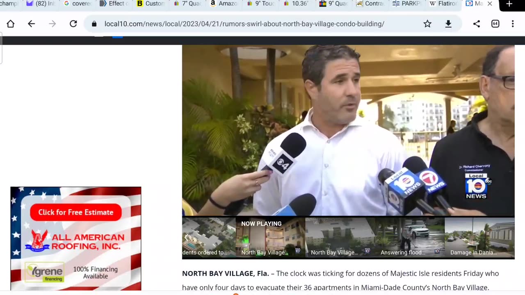The image size is (525, 295).
Task: Go forward with the forward arrow
Action: click(52, 24)
